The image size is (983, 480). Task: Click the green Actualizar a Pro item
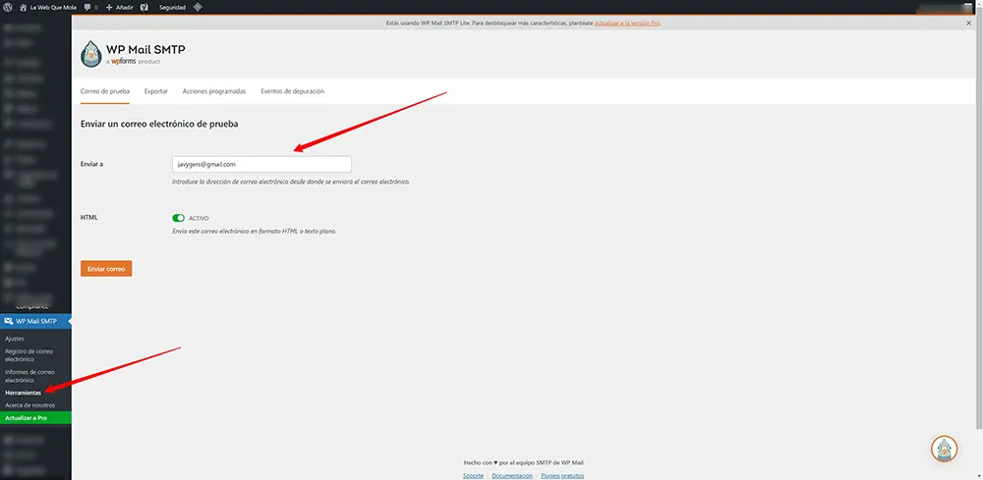pyautogui.click(x=35, y=417)
